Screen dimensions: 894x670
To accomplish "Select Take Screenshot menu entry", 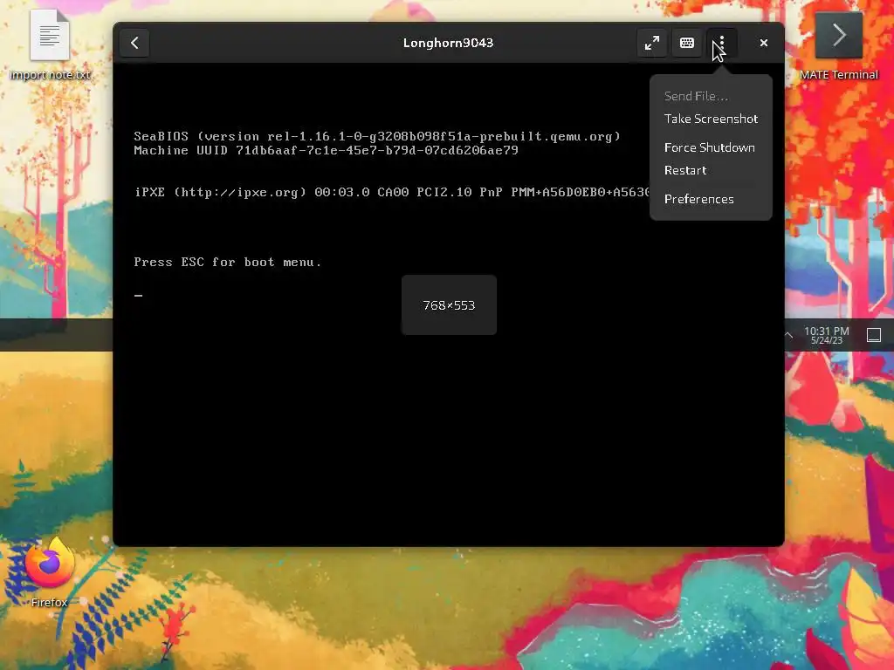I will 711,119.
